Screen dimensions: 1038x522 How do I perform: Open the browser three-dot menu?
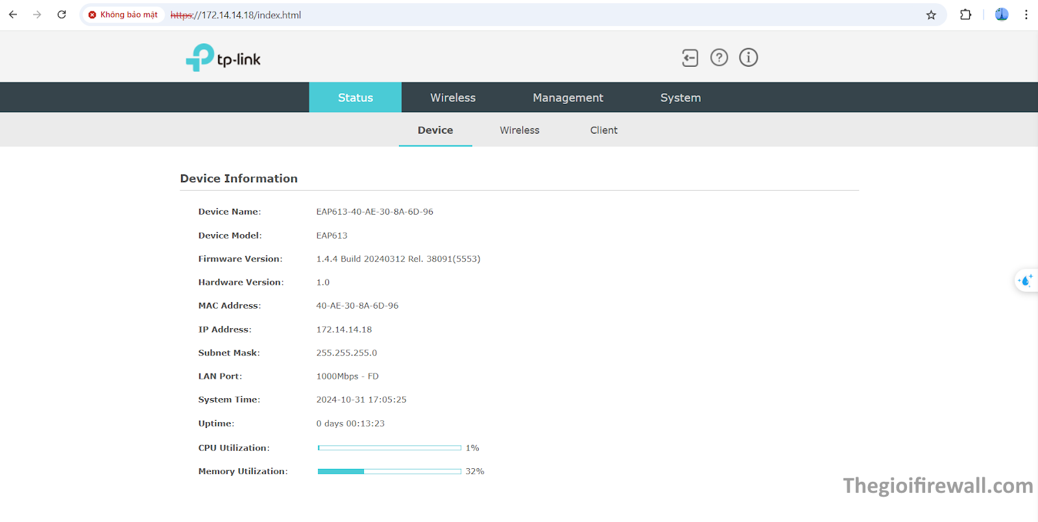pyautogui.click(x=1026, y=15)
